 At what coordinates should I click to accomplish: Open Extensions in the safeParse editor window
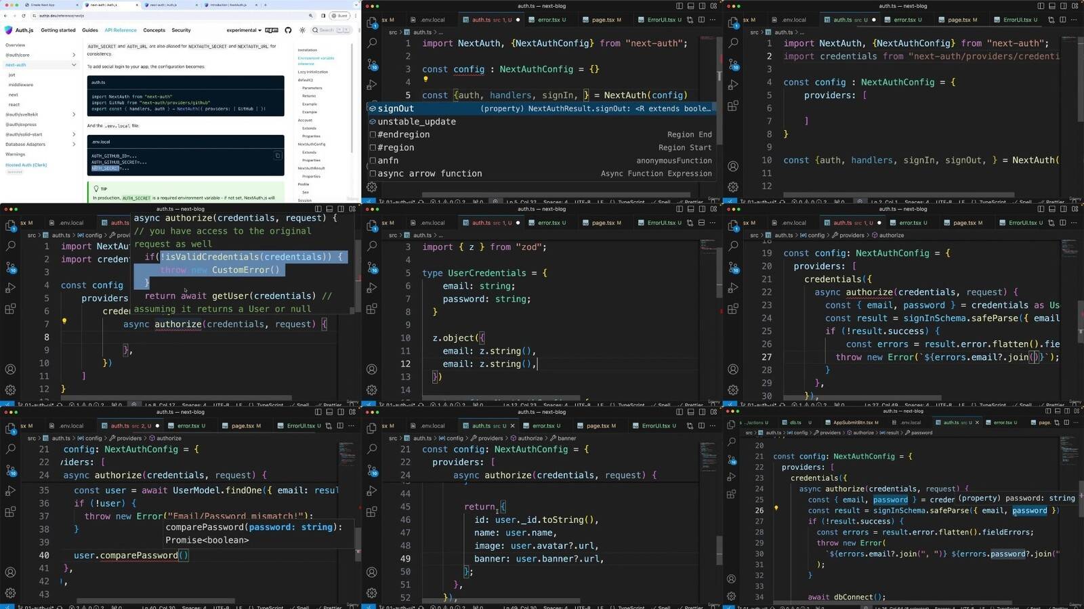click(733, 309)
